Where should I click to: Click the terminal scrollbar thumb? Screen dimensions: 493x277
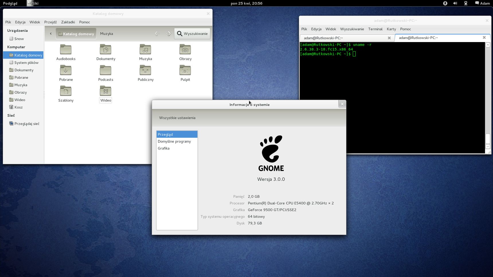tap(488, 138)
